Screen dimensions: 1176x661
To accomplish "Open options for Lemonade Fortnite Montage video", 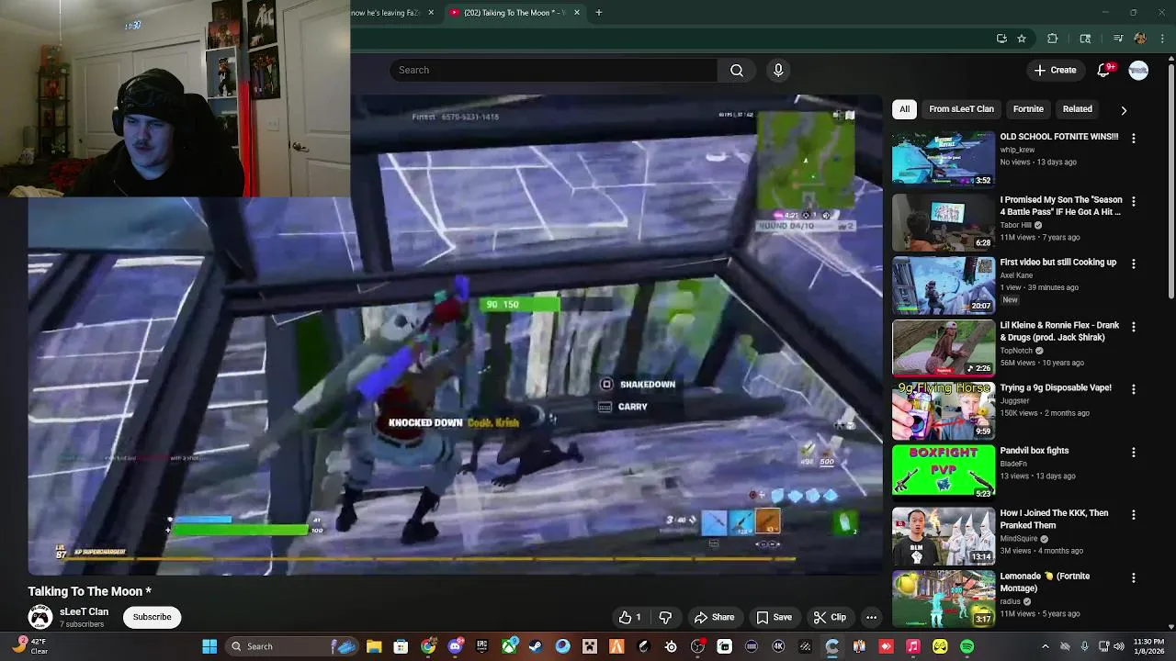I will coord(1133,577).
